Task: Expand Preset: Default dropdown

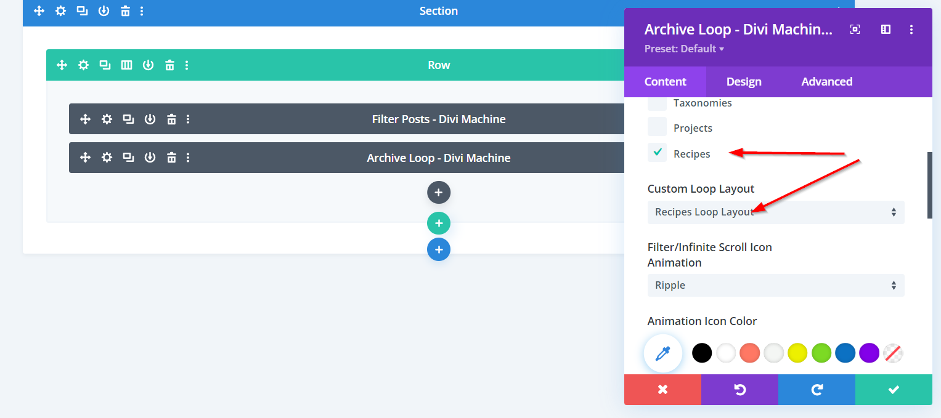Action: tap(684, 49)
